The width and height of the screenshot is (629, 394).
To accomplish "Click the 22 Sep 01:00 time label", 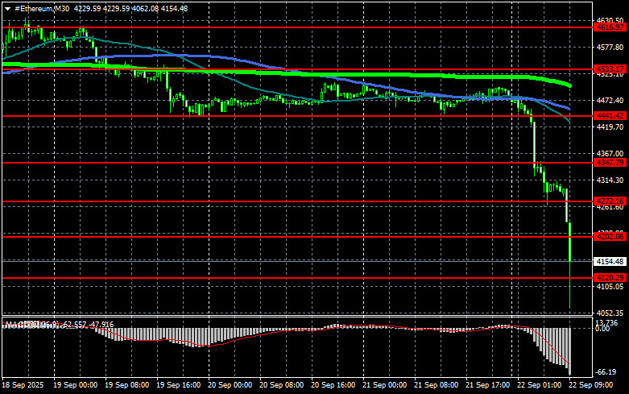I will pyautogui.click(x=539, y=385).
